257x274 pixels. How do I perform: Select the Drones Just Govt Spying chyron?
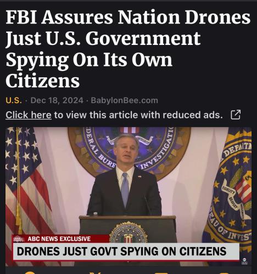click(126, 251)
